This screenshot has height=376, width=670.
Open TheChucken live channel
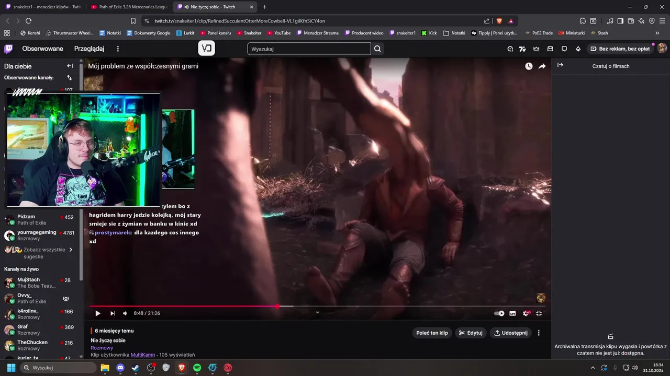click(x=39, y=345)
